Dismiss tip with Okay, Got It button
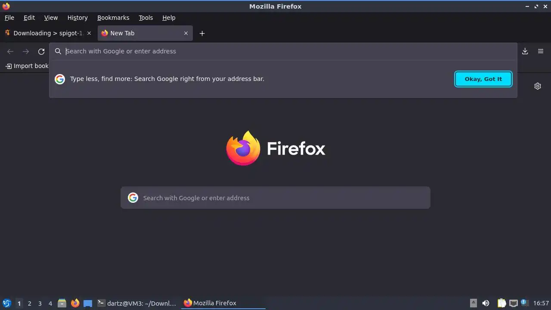Image resolution: width=551 pixels, height=310 pixels. (x=483, y=79)
